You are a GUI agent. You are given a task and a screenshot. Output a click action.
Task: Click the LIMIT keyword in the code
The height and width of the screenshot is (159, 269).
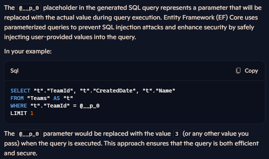pos(19,113)
